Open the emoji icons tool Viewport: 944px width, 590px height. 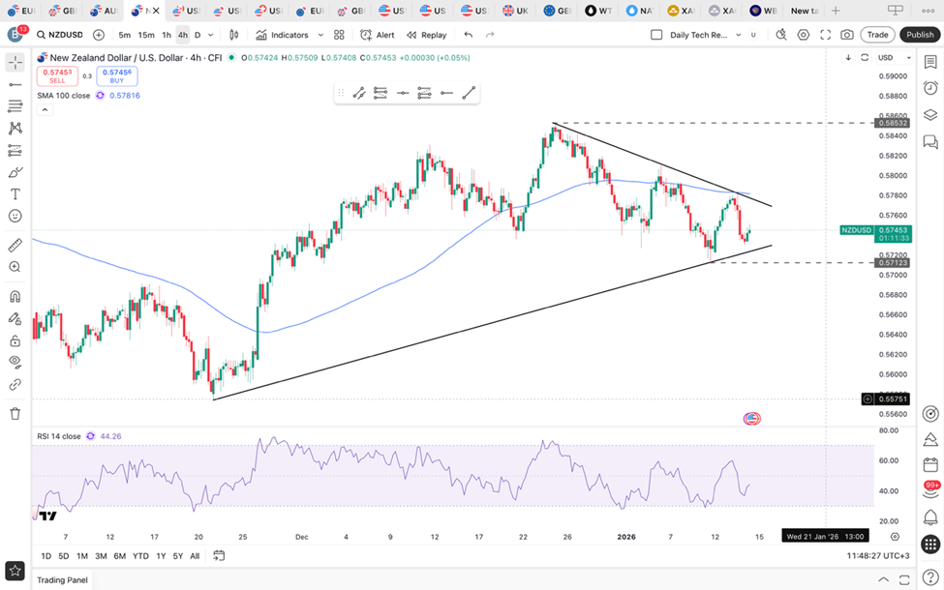(x=15, y=216)
